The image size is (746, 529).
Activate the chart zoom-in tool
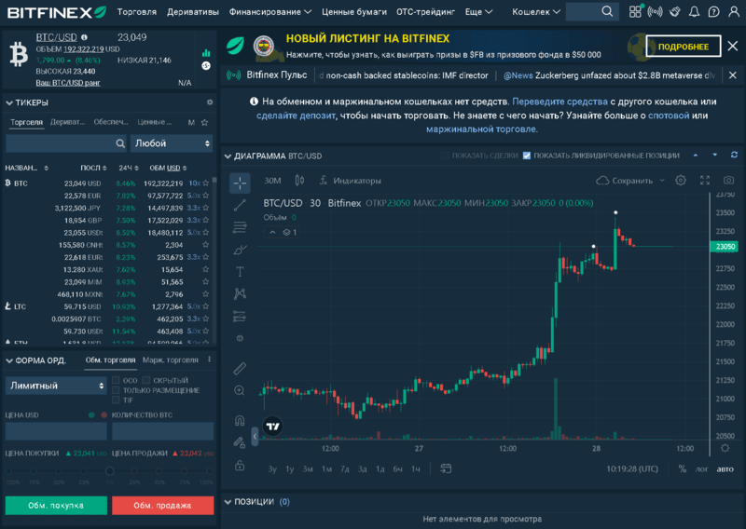coord(240,390)
